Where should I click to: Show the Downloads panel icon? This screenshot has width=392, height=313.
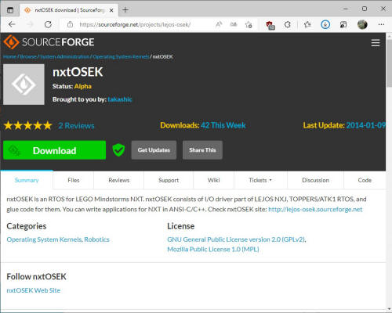pyautogui.click(x=325, y=24)
